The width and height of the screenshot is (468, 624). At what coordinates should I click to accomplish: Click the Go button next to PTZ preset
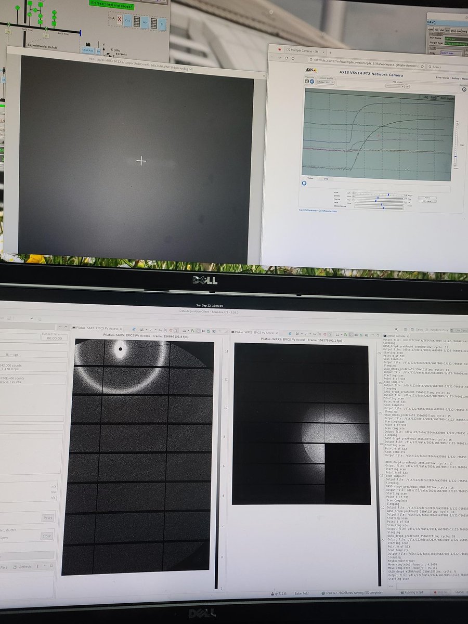407,86
